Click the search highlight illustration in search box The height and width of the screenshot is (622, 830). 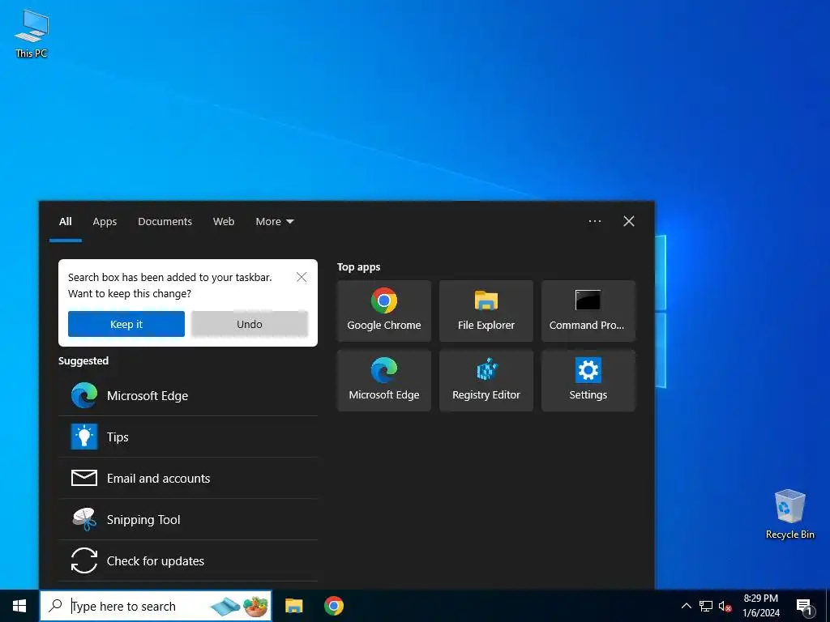click(x=239, y=606)
